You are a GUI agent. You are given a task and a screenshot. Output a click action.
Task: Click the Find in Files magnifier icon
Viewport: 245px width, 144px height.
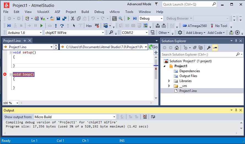click(x=121, y=18)
